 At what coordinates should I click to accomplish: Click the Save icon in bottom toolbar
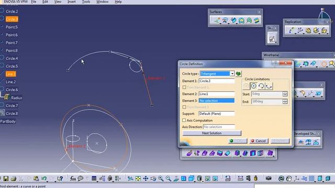click(6, 179)
